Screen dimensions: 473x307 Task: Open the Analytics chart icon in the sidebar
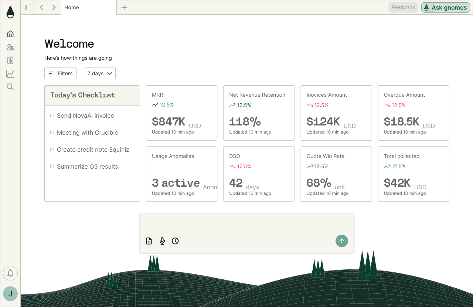[10, 73]
